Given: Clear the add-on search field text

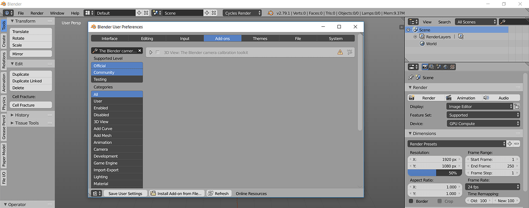Looking at the screenshot, I should 139,51.
